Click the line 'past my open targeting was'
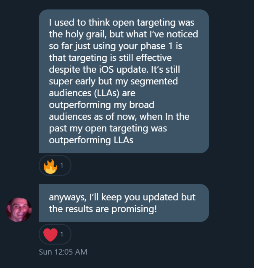 (x=108, y=129)
